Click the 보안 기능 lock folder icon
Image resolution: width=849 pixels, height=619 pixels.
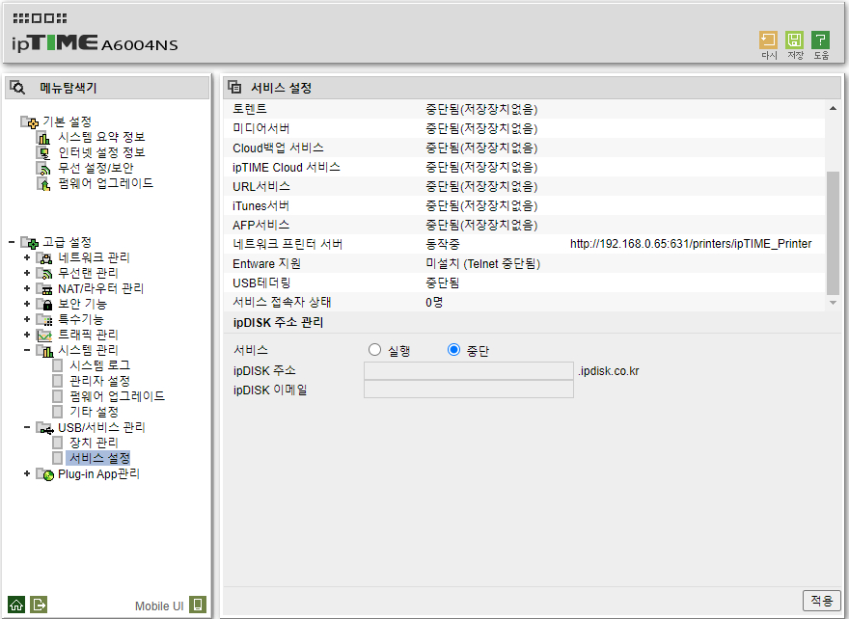(x=44, y=304)
